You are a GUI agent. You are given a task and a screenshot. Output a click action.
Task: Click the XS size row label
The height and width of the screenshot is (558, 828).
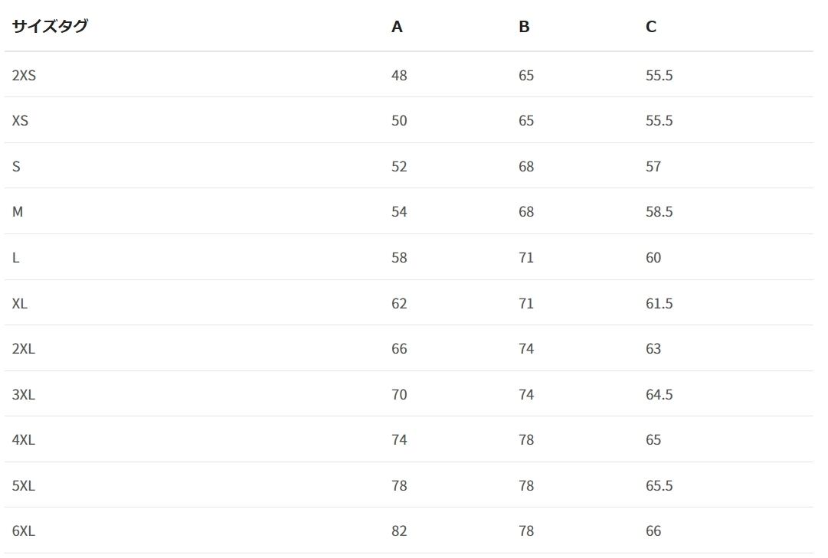20,121
